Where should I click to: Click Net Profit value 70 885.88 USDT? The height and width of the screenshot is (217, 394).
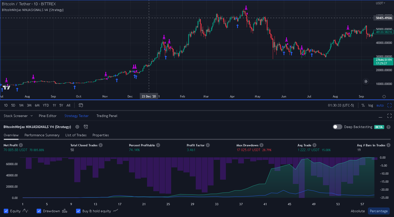[15, 150]
